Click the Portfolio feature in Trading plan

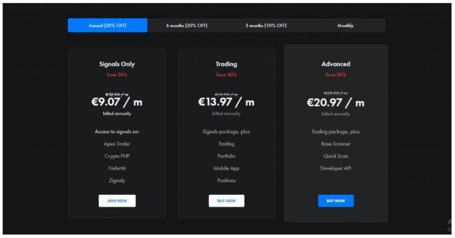click(226, 156)
